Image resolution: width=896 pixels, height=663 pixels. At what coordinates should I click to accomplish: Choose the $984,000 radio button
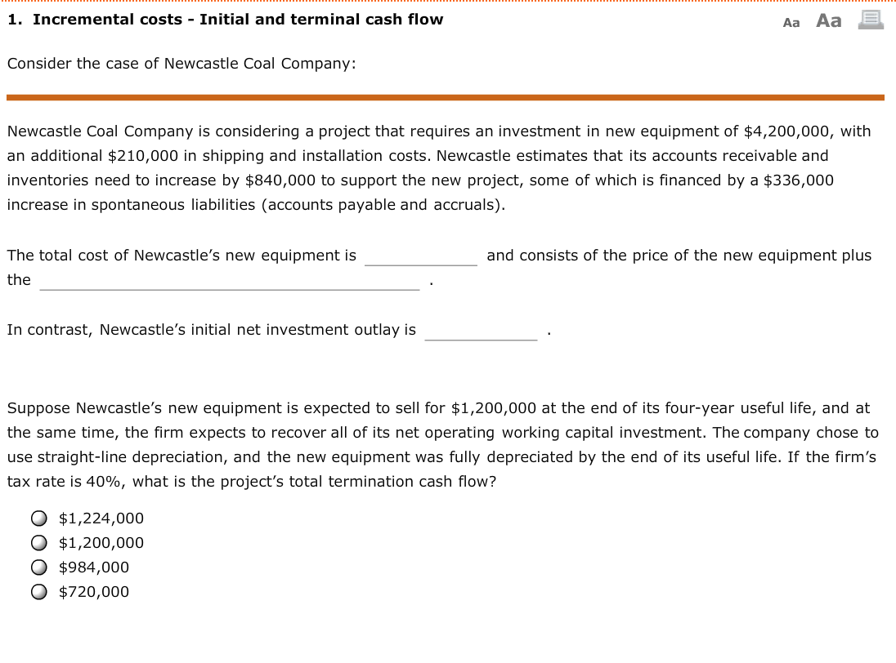tap(38, 567)
